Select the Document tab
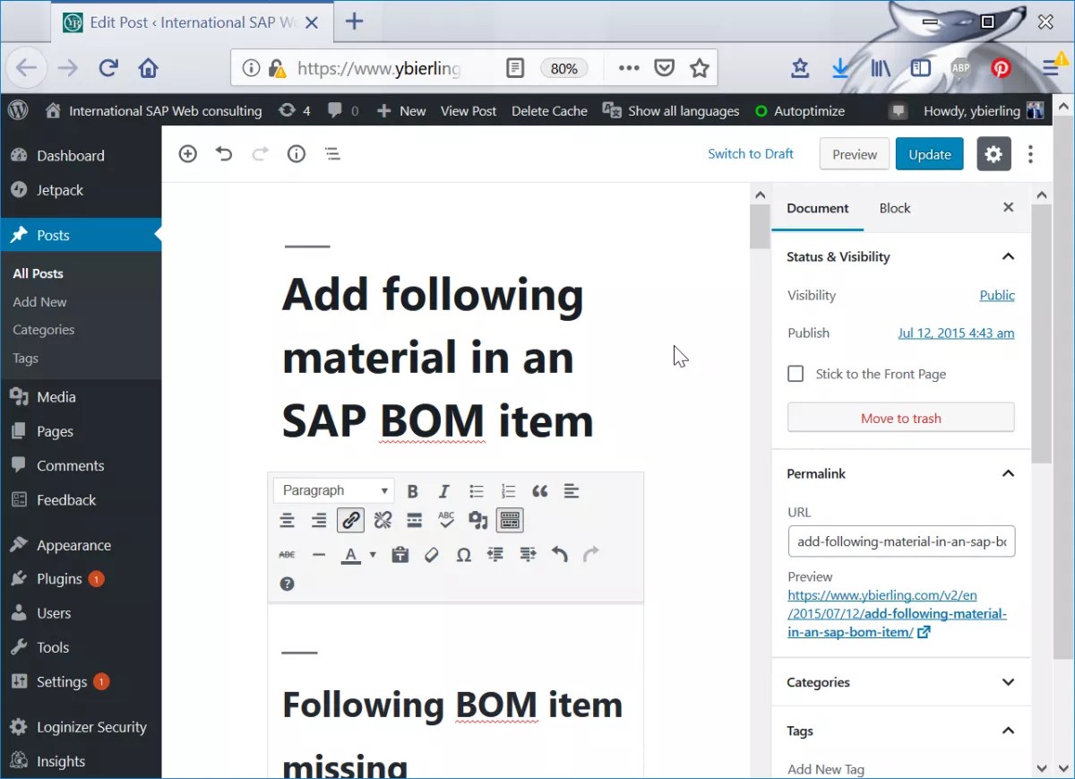The image size is (1075, 779). click(x=818, y=208)
